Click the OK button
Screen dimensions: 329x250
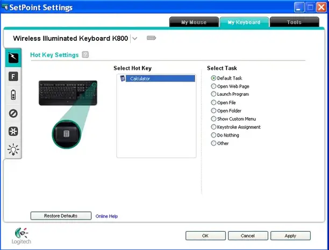click(205, 235)
